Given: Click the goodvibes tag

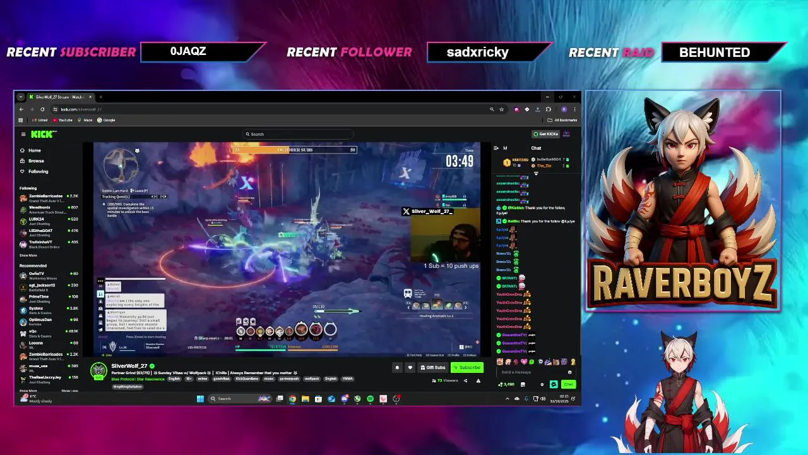Looking at the screenshot, I should click(222, 379).
